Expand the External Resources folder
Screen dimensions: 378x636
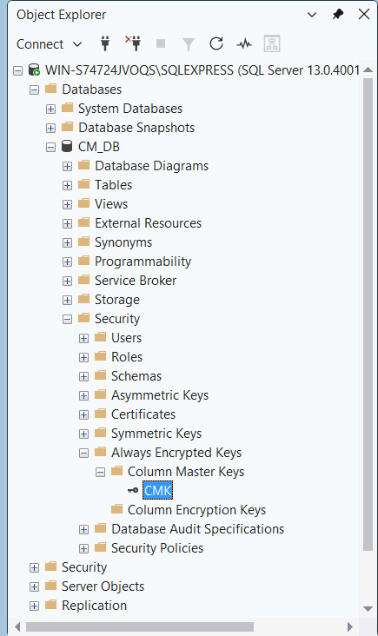67,223
